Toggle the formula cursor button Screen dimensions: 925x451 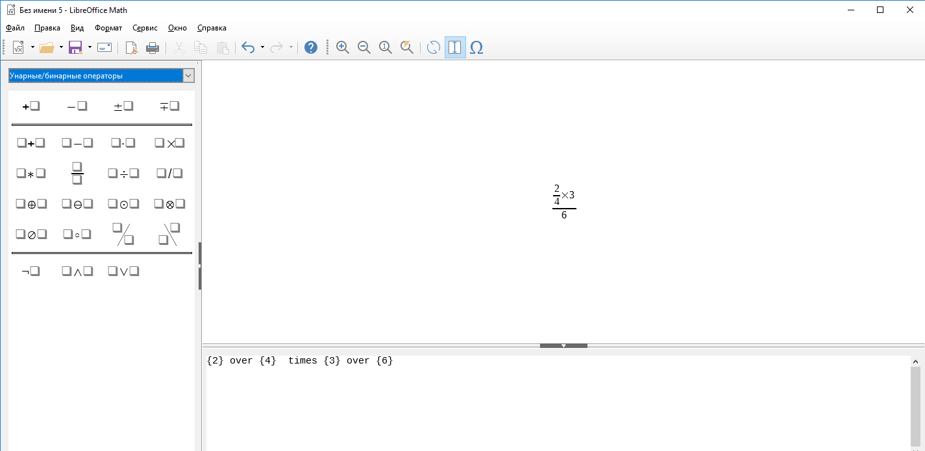(455, 47)
